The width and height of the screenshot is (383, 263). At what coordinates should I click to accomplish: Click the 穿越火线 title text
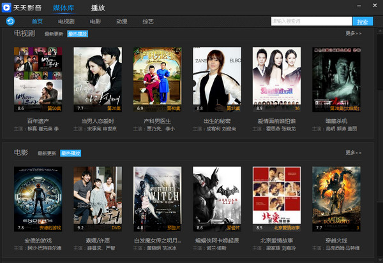pos(336,241)
